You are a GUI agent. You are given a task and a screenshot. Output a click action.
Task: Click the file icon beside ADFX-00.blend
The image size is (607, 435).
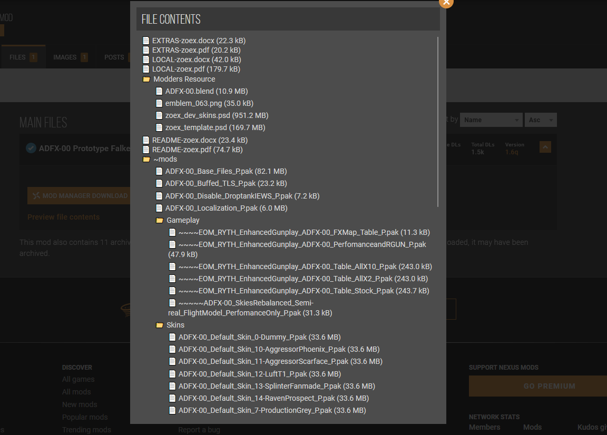pos(159,91)
